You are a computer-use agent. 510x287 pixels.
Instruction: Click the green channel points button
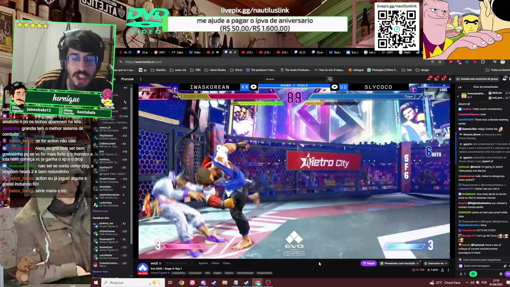pyautogui.click(x=473, y=274)
